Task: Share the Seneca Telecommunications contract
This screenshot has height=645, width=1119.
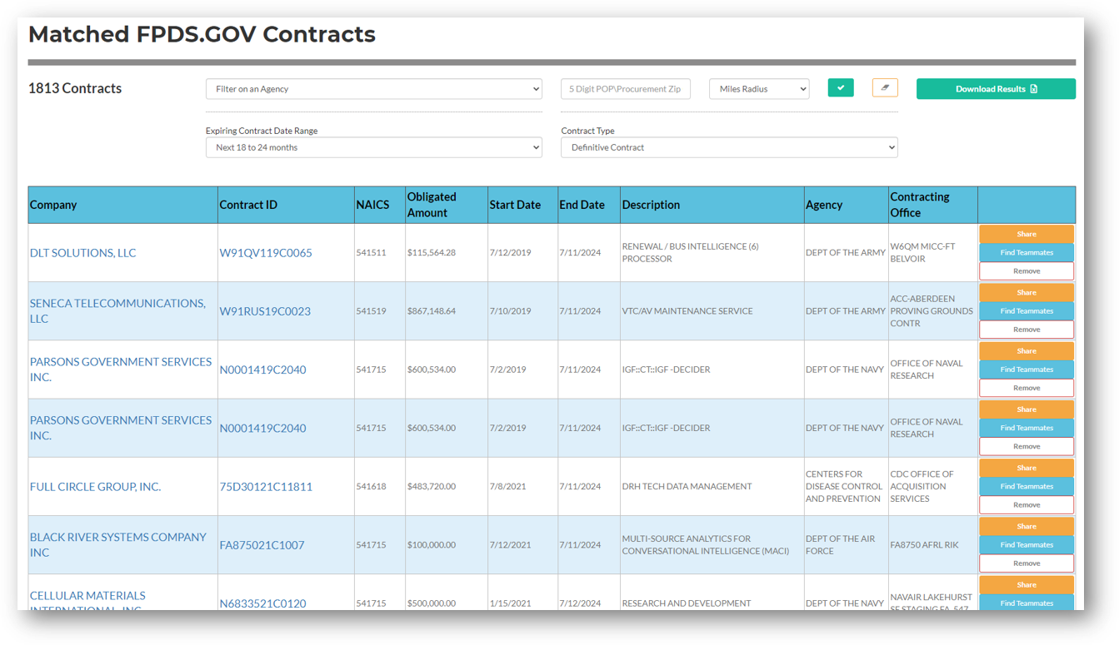Action: click(x=1027, y=292)
